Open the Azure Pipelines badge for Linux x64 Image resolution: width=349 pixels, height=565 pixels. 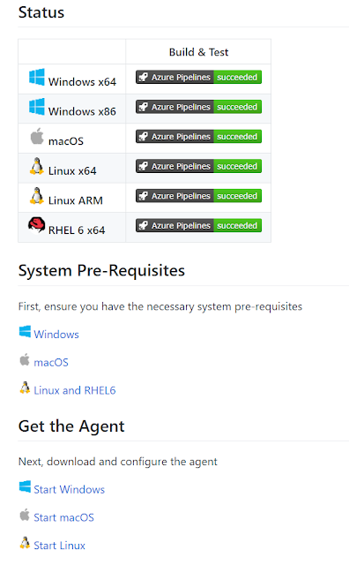point(198,166)
